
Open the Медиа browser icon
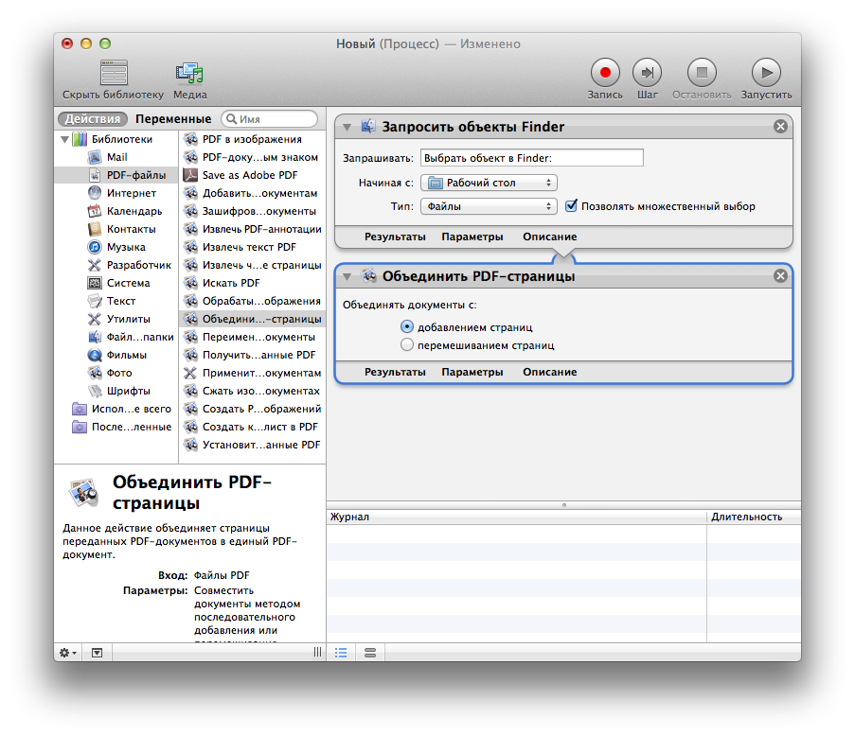pos(189,73)
